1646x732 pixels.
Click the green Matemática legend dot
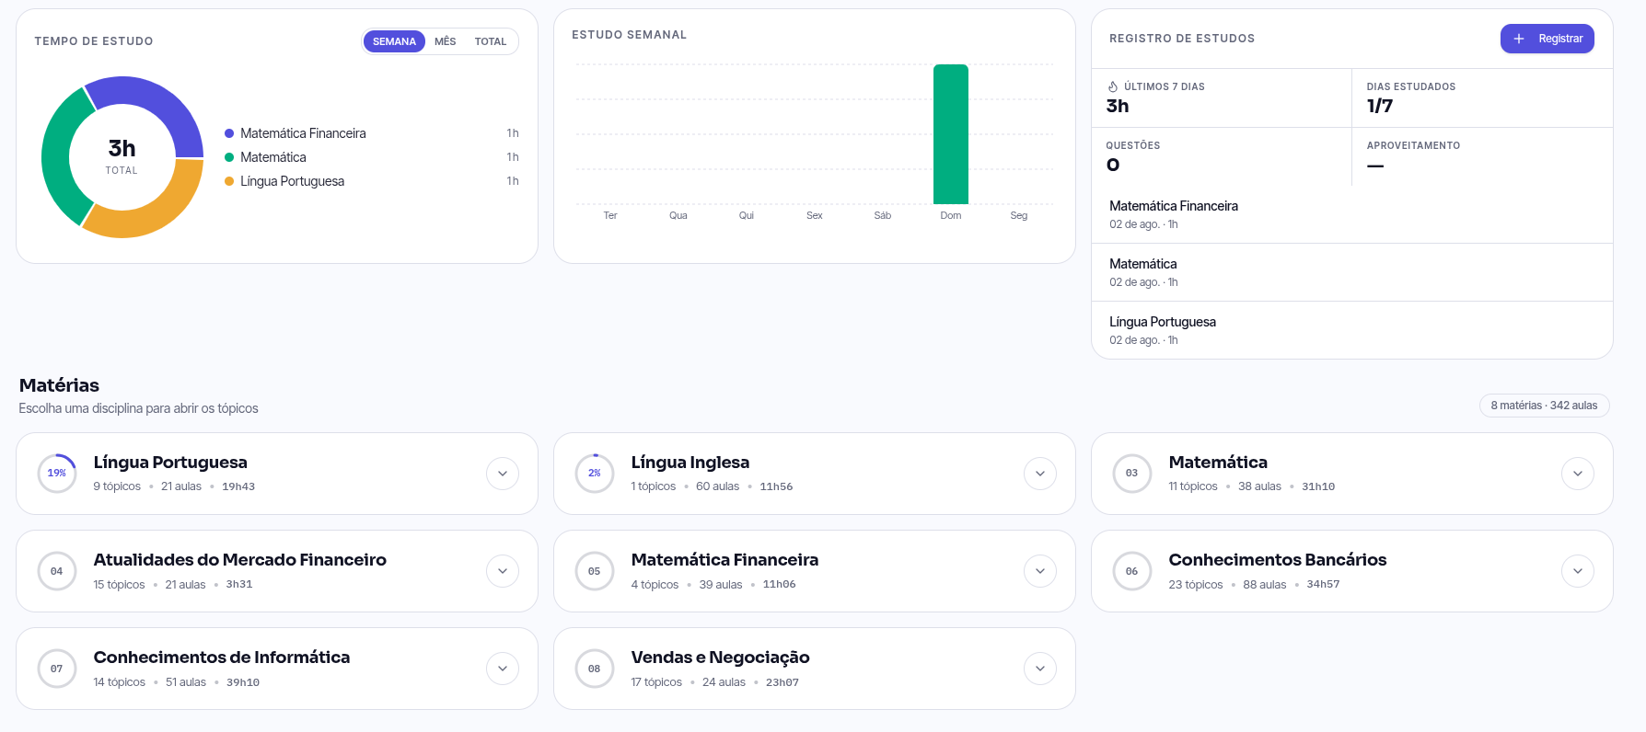[x=229, y=157]
